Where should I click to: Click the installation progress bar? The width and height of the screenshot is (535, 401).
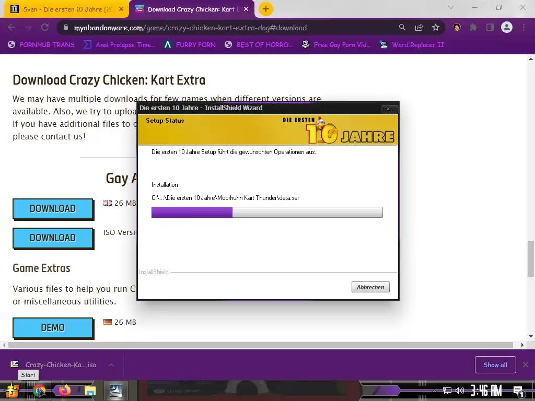(267, 212)
